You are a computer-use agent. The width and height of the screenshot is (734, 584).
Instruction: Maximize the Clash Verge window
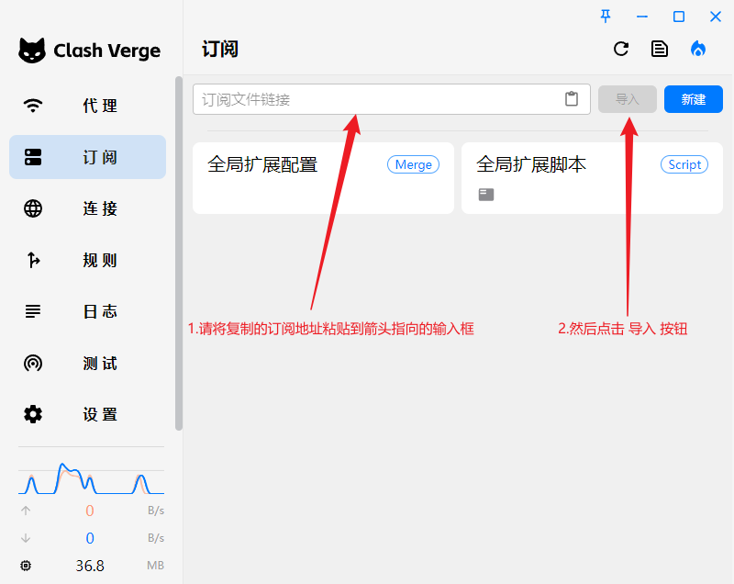click(x=679, y=17)
